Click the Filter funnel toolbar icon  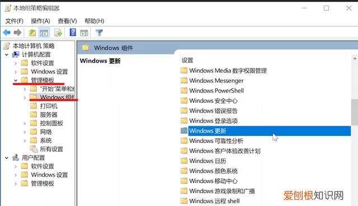(x=99, y=32)
